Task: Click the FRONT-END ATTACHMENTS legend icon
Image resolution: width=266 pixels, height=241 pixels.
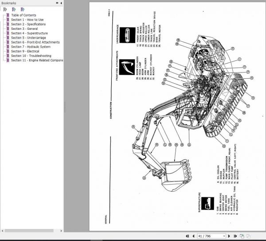Action: tap(127, 67)
